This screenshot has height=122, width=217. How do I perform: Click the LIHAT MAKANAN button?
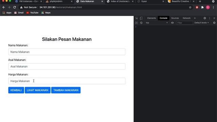[38, 90]
